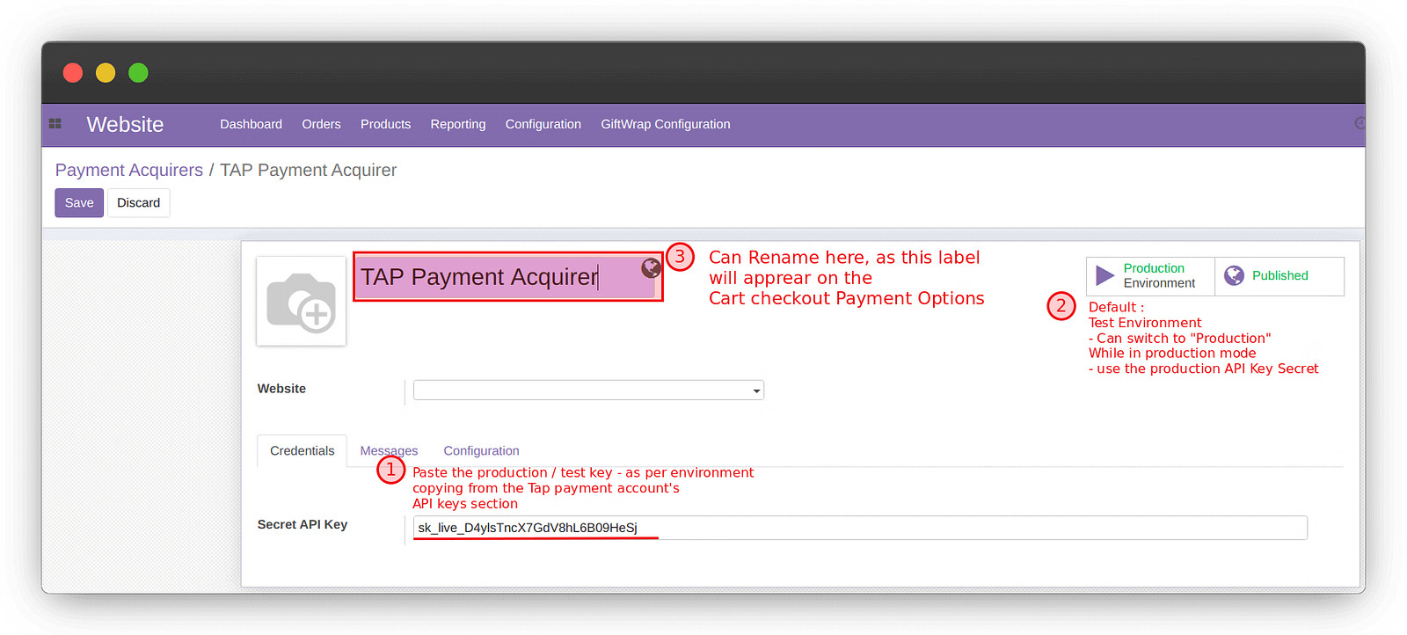Open the Configuration tab in the form

click(x=481, y=450)
